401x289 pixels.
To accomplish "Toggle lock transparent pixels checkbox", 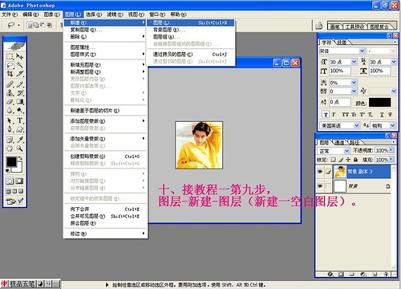I will (333, 160).
